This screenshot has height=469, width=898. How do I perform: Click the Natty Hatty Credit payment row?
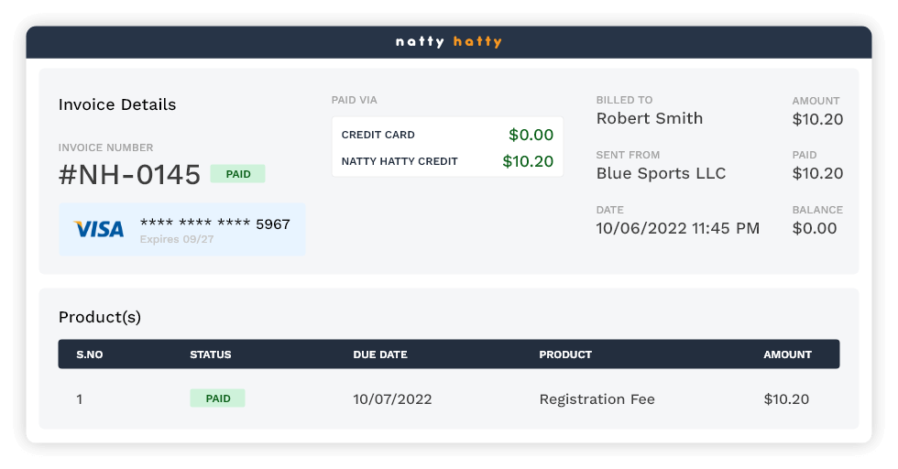point(447,161)
